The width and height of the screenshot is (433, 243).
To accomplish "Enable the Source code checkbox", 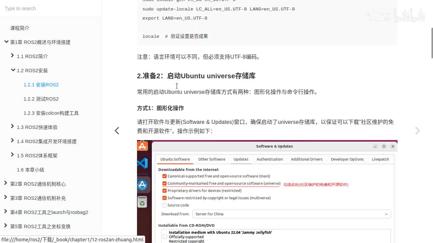I will click(x=164, y=205).
